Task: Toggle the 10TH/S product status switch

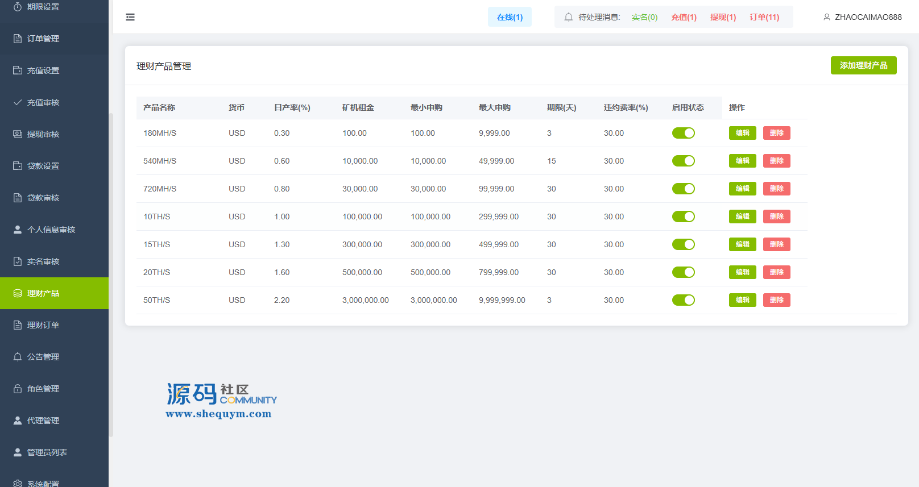Action: [683, 217]
